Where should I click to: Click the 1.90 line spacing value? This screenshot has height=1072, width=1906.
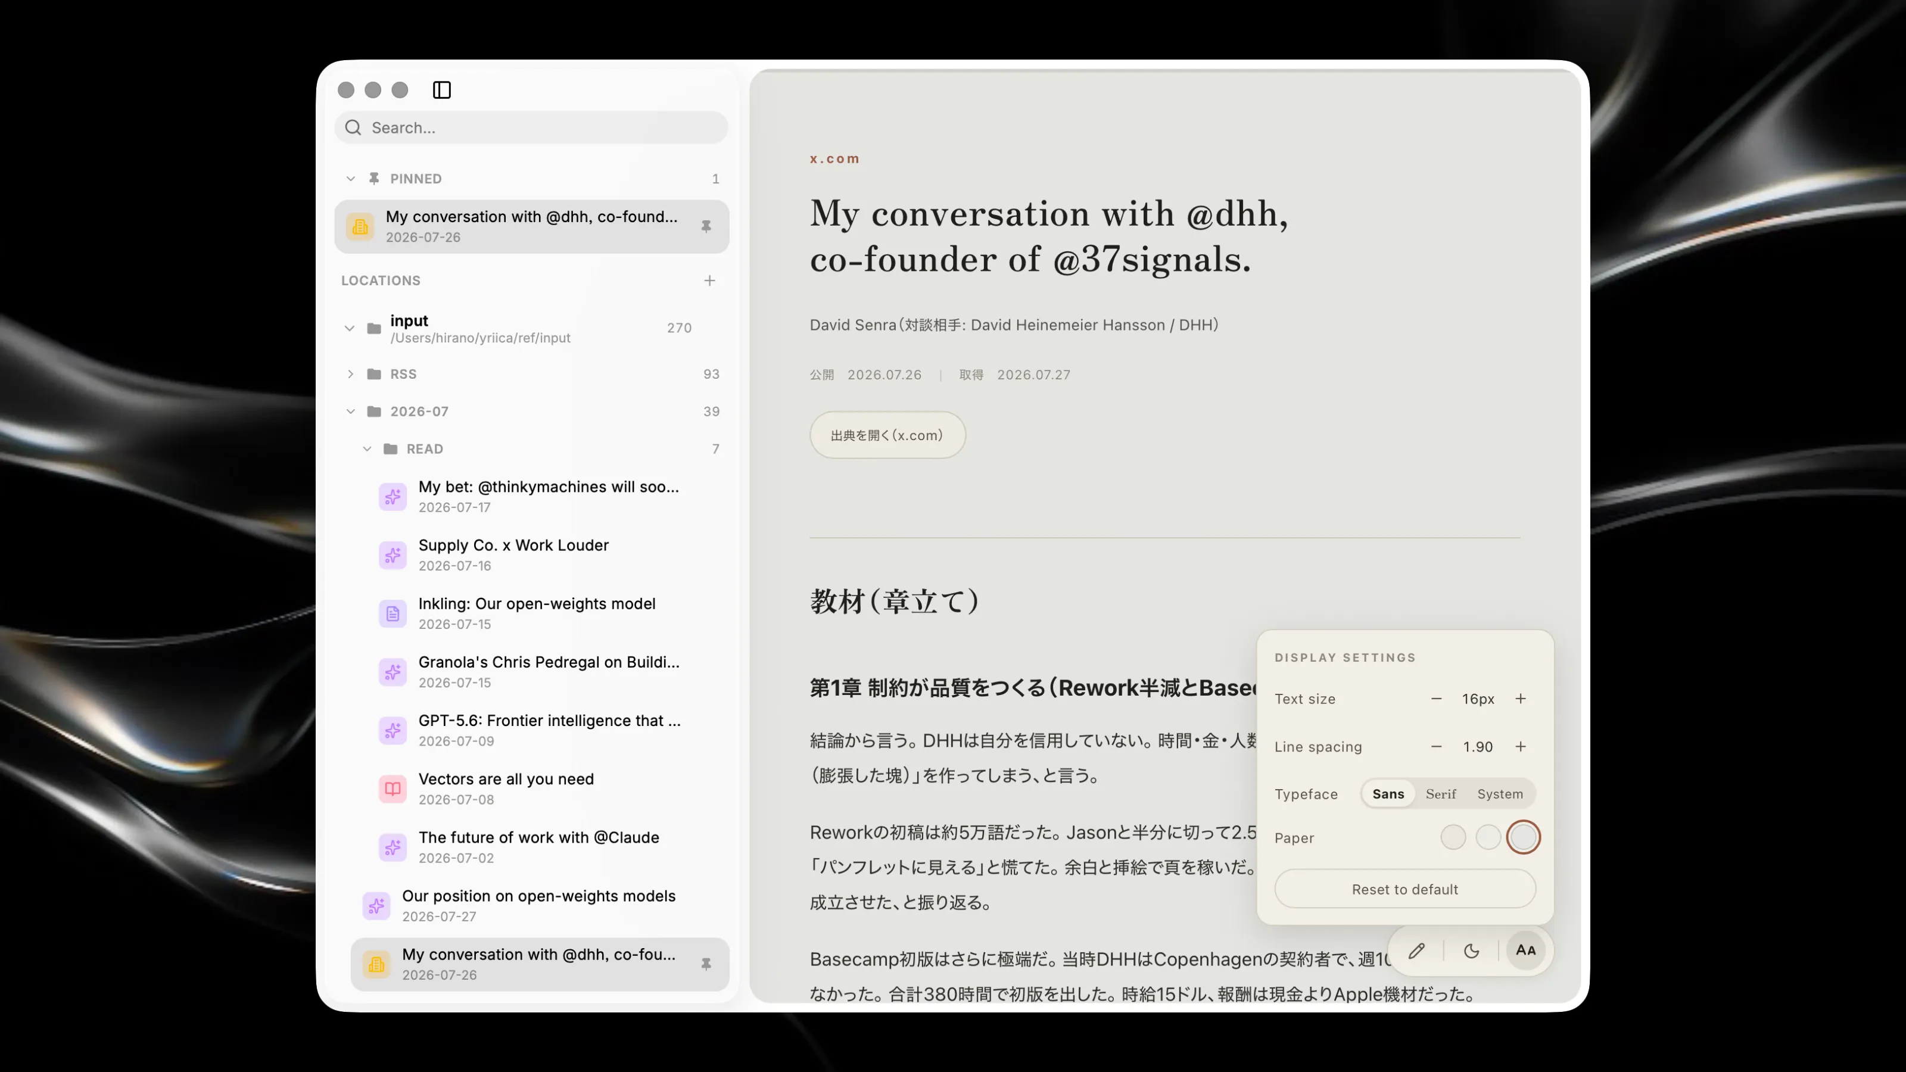(1478, 746)
